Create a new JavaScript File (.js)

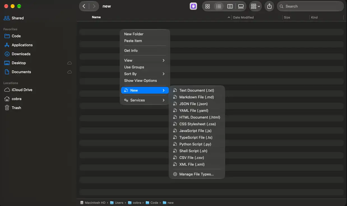pyautogui.click(x=197, y=131)
